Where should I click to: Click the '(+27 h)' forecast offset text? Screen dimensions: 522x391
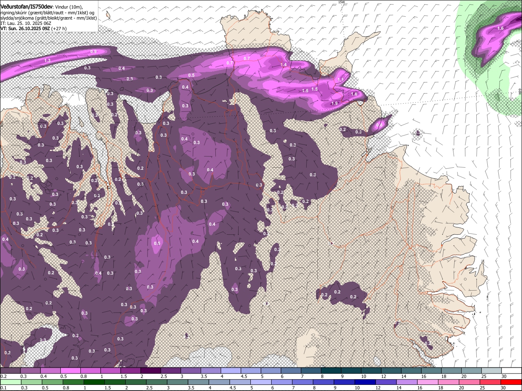click(59, 29)
